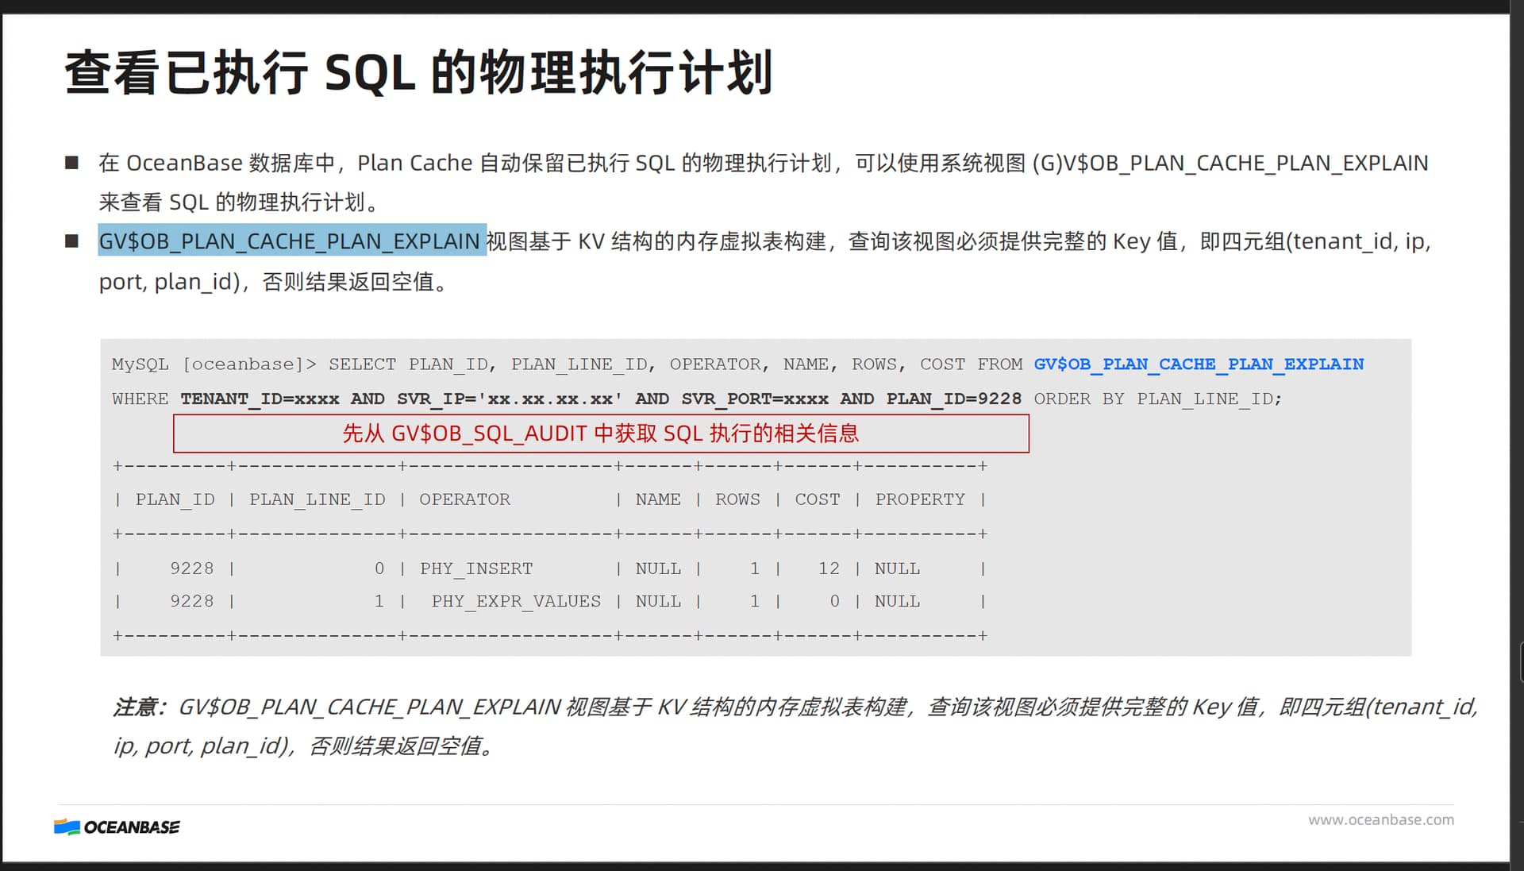Click the PLAN_ID 9228 in PHY_INSERT row

point(192,568)
